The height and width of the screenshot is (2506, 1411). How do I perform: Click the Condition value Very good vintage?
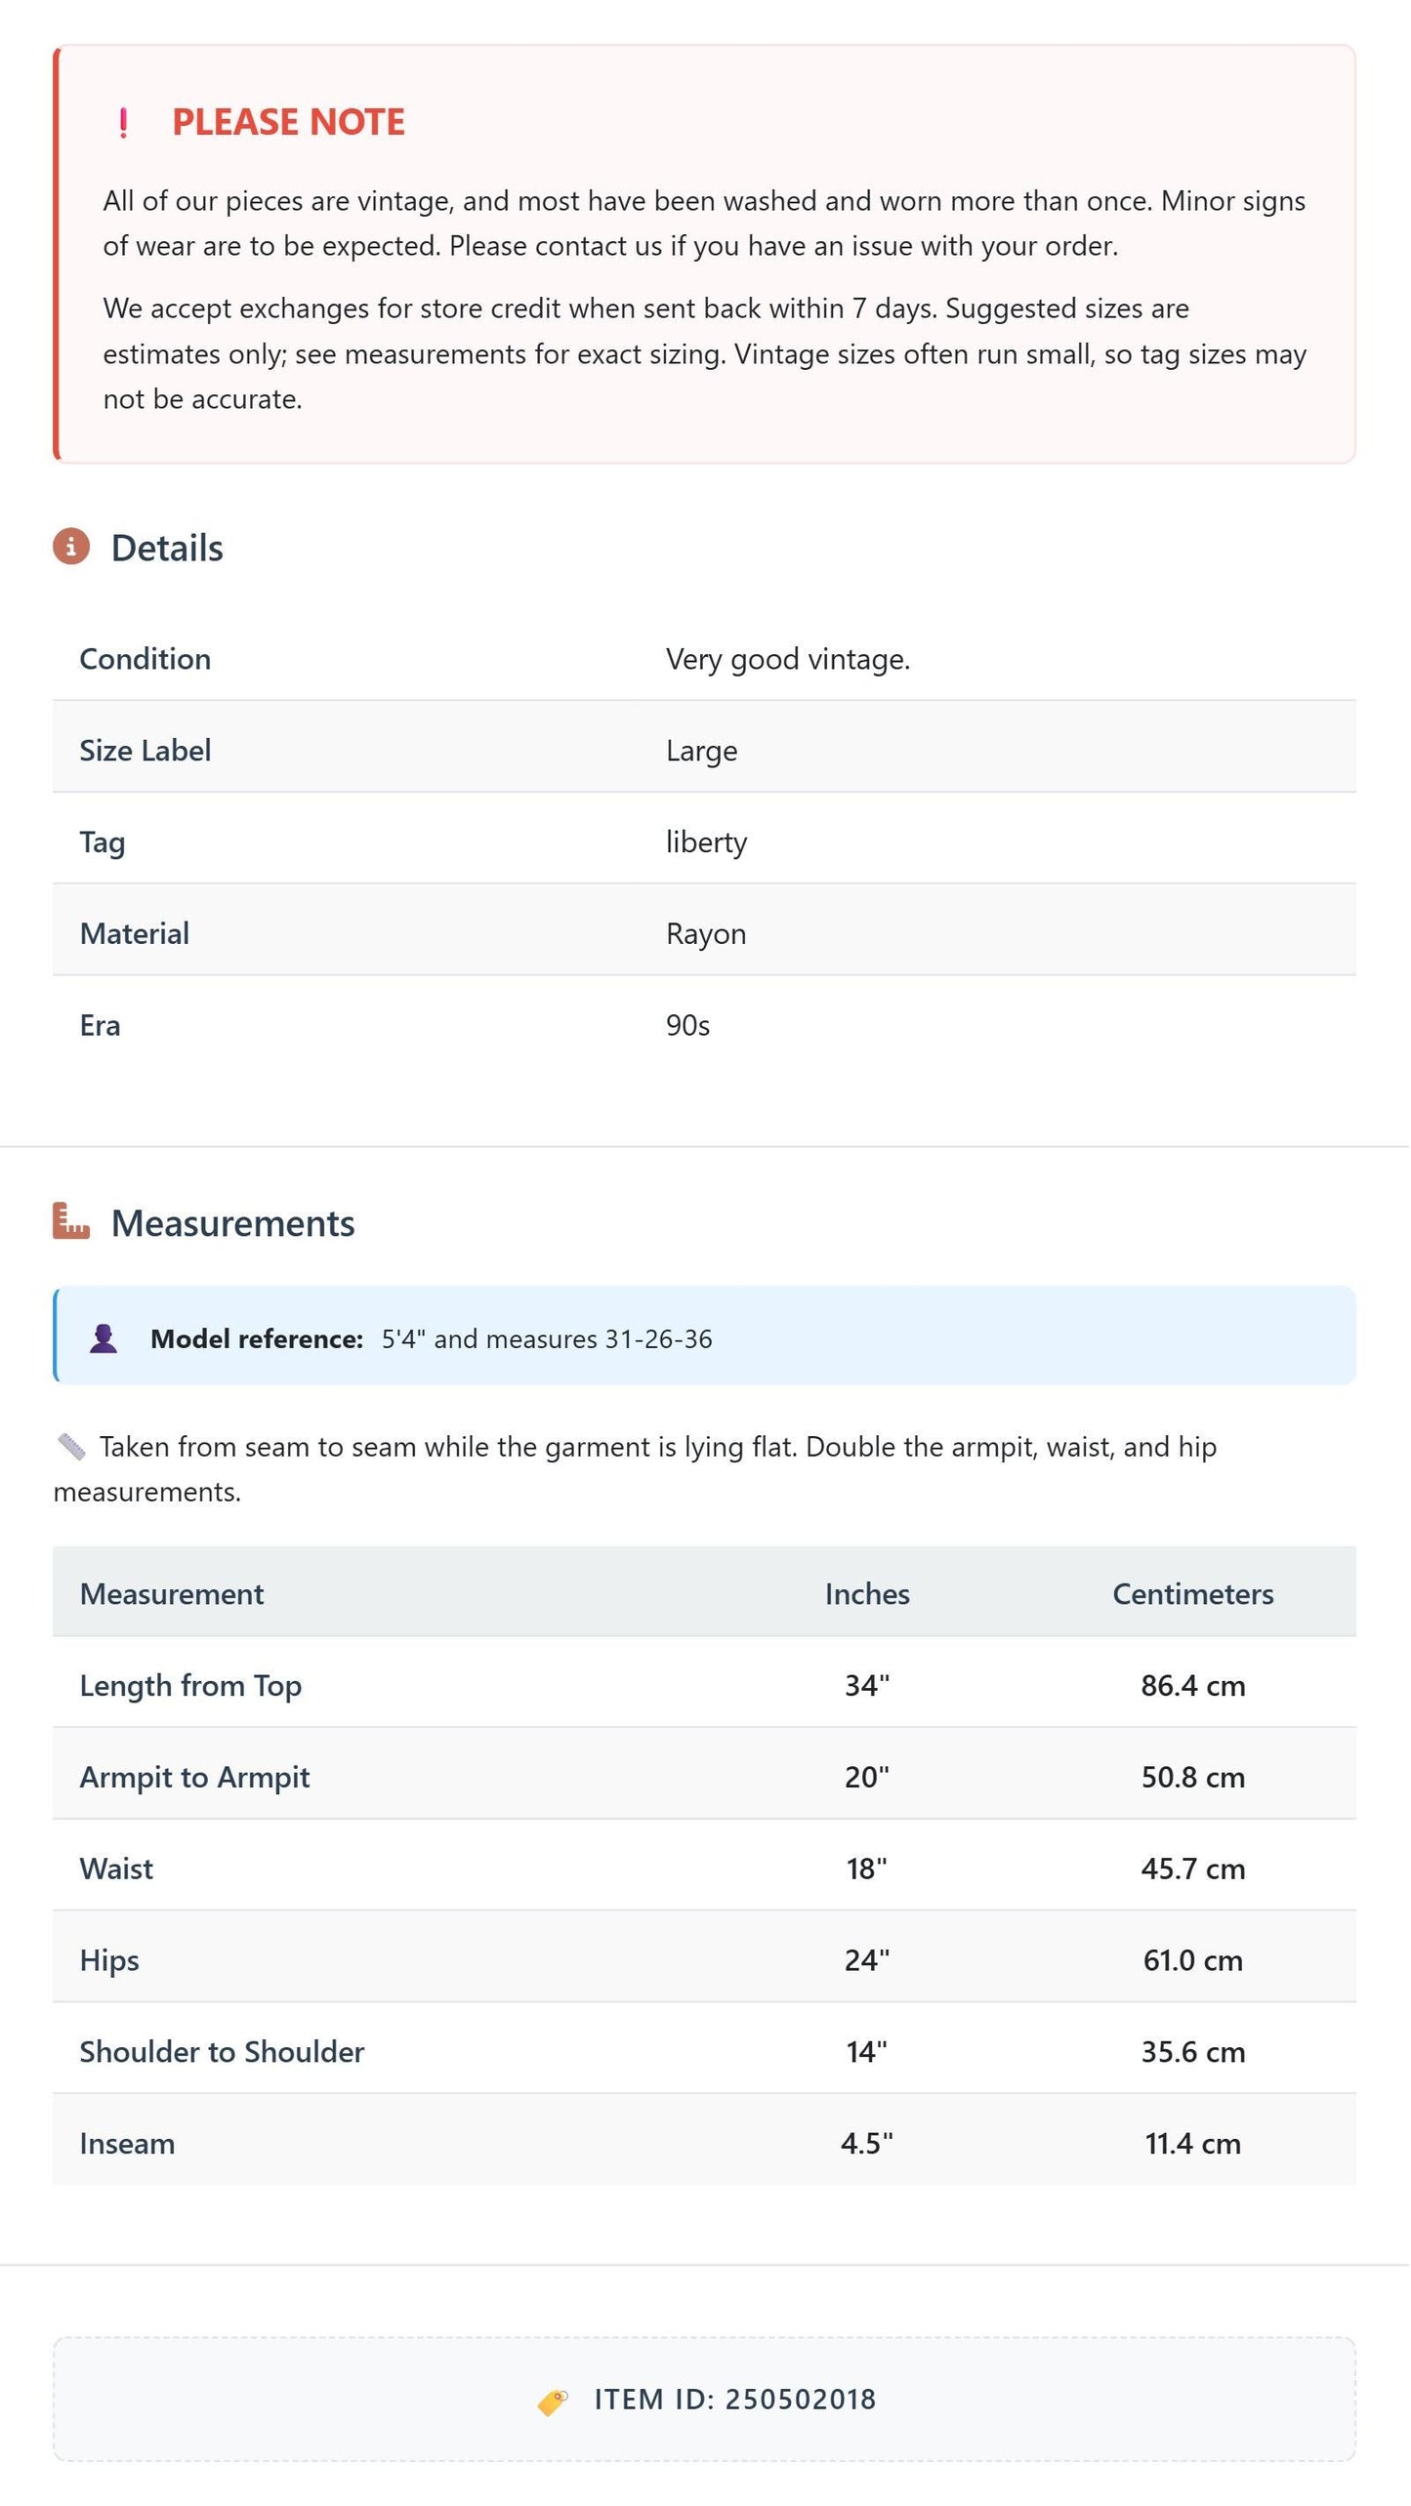(788, 659)
